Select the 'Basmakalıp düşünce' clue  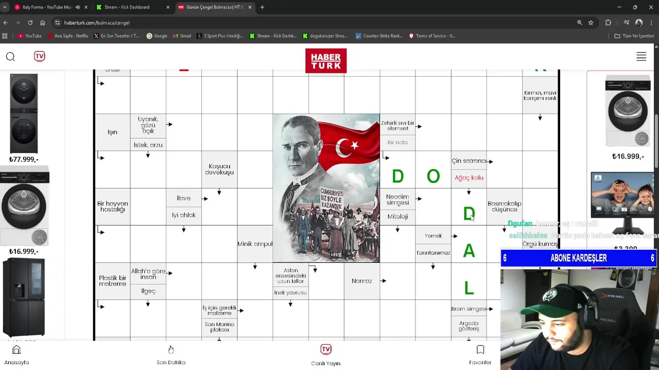pos(505,207)
